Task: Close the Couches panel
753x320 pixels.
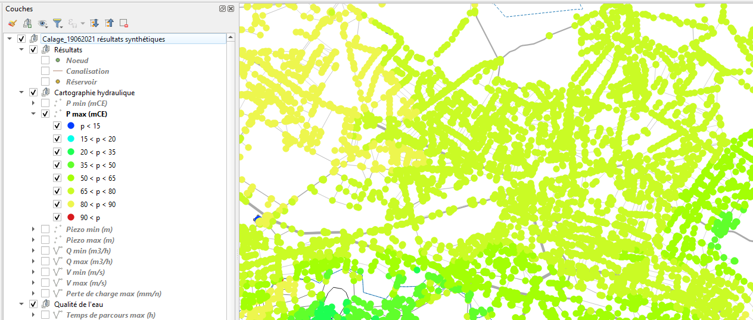Action: coord(231,8)
